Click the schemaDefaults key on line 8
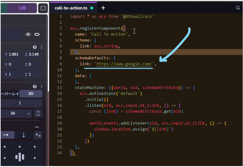 92,58
